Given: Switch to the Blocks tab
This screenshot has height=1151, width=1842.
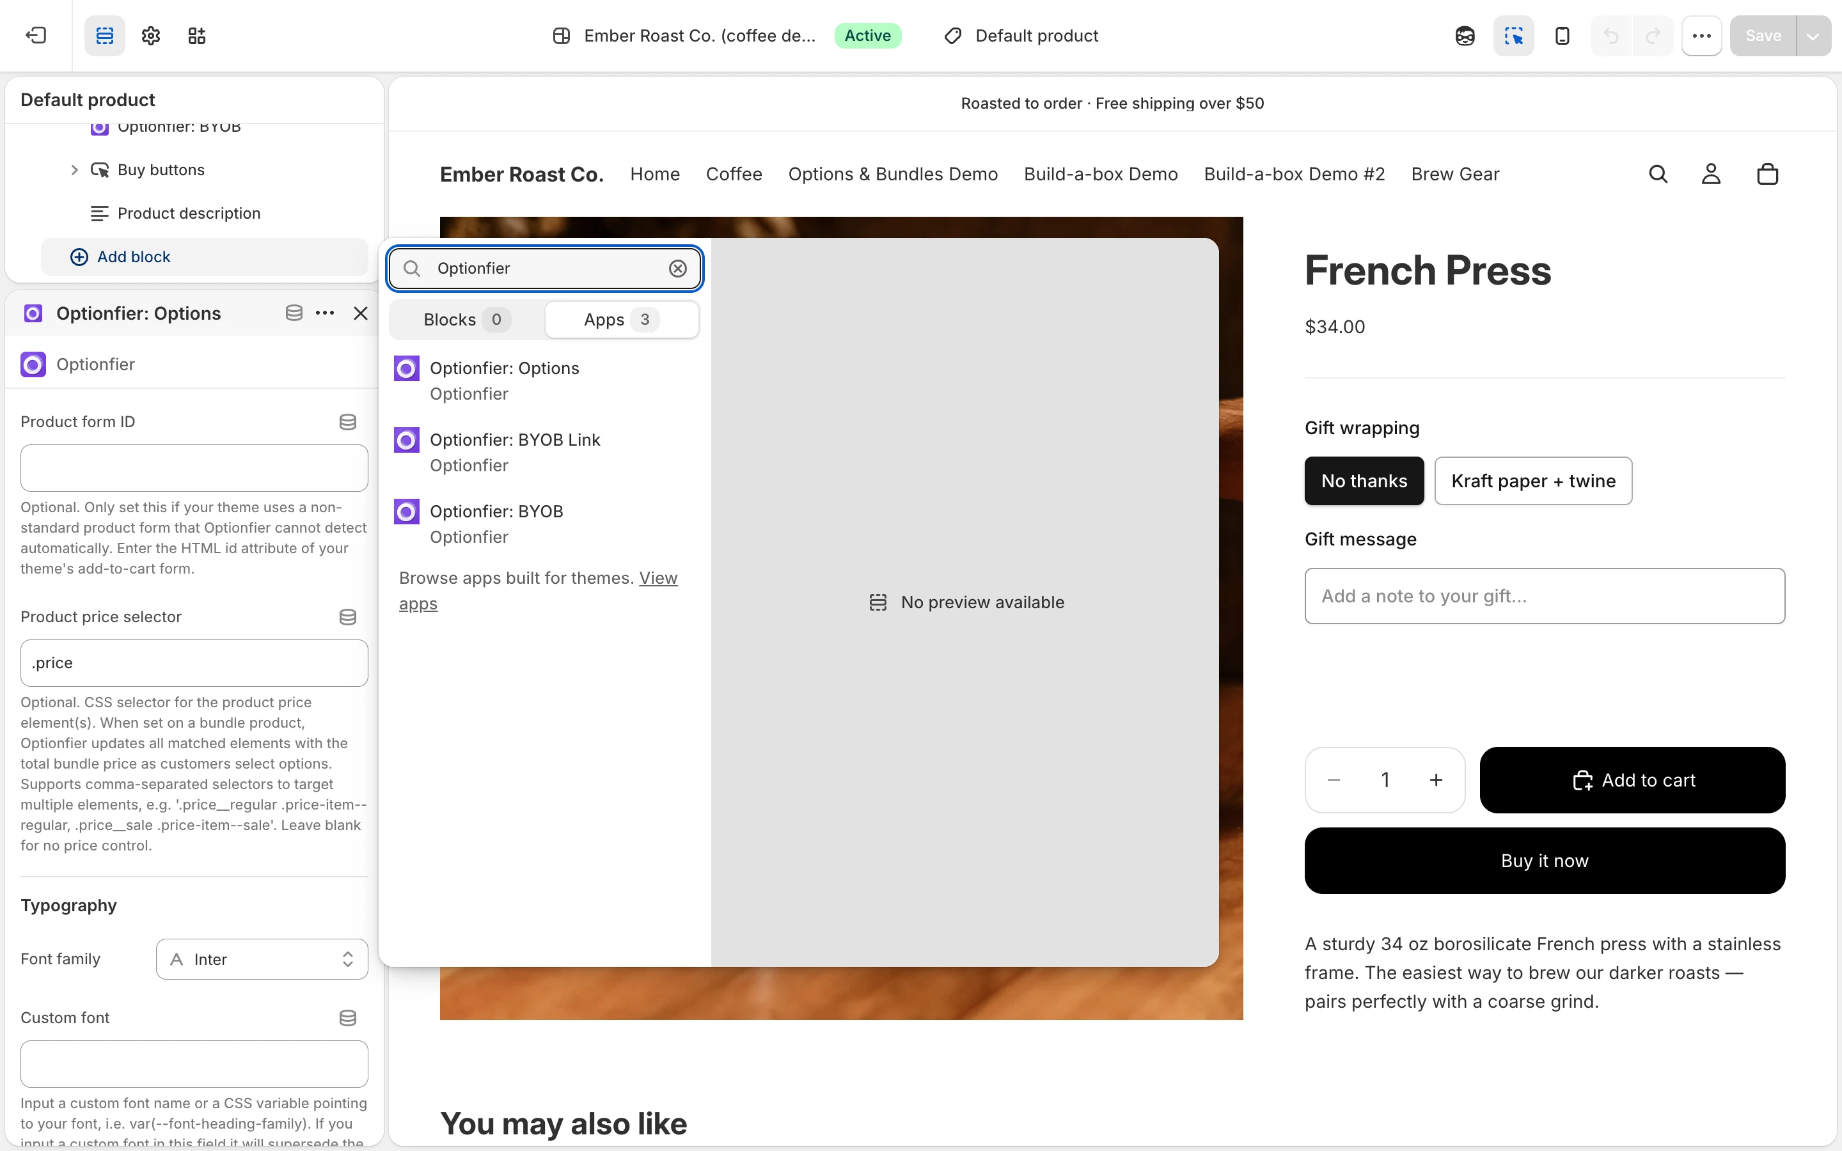Looking at the screenshot, I should (467, 320).
